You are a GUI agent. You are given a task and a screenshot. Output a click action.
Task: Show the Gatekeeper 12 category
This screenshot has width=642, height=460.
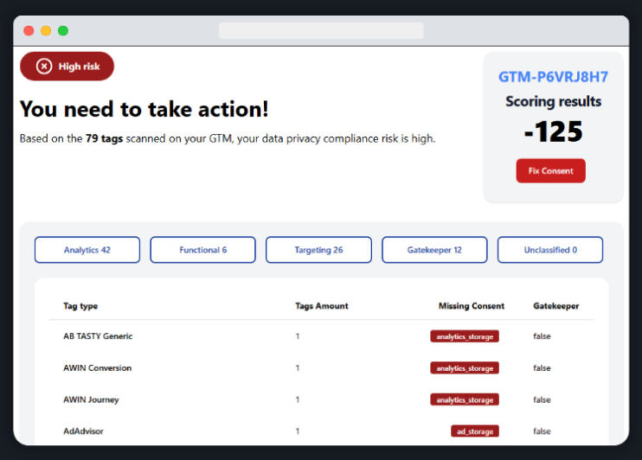coord(434,250)
